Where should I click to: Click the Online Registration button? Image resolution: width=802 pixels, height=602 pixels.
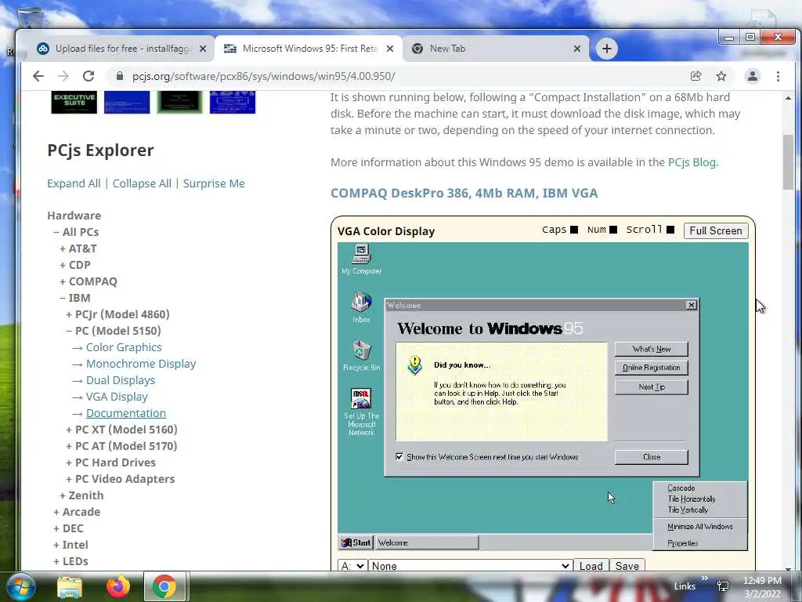(x=651, y=368)
